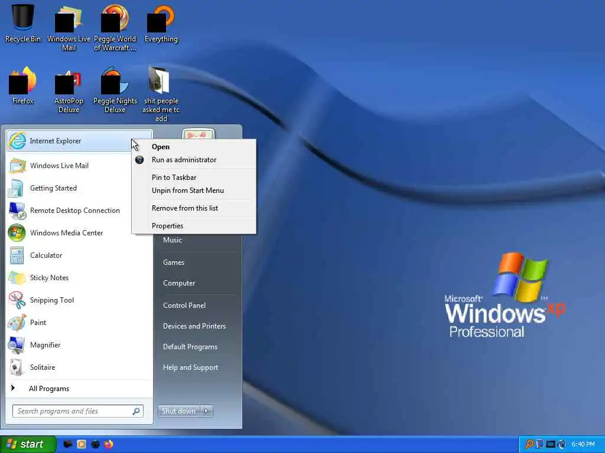The image size is (605, 453).
Task: Choose Pin to Taskbar
Action: [194, 178]
